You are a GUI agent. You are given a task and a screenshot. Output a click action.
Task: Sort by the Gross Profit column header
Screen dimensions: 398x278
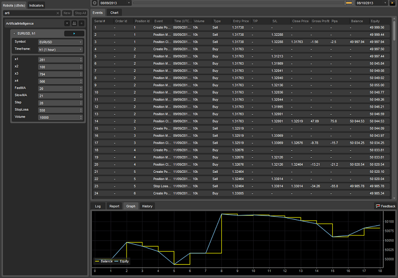(x=320, y=21)
